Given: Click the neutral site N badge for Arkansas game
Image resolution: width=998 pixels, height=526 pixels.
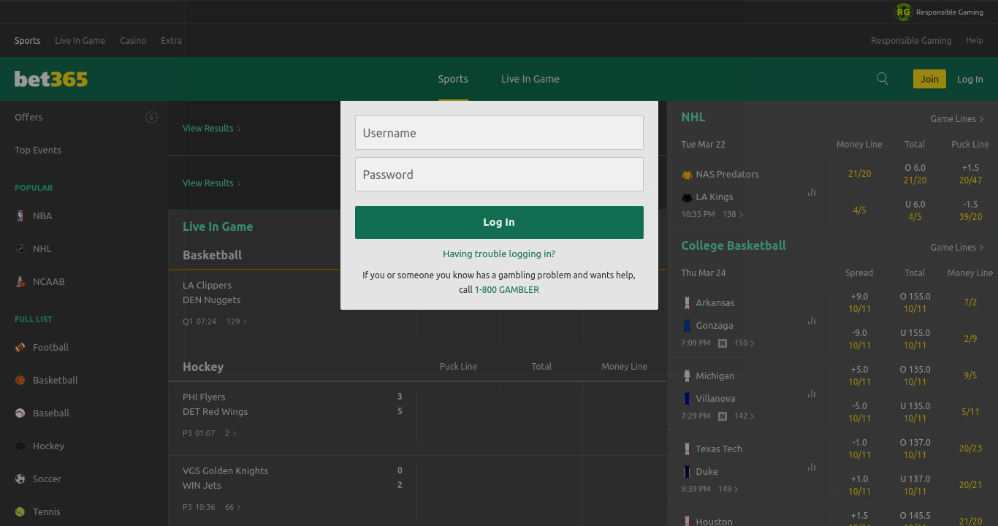Looking at the screenshot, I should (x=723, y=343).
